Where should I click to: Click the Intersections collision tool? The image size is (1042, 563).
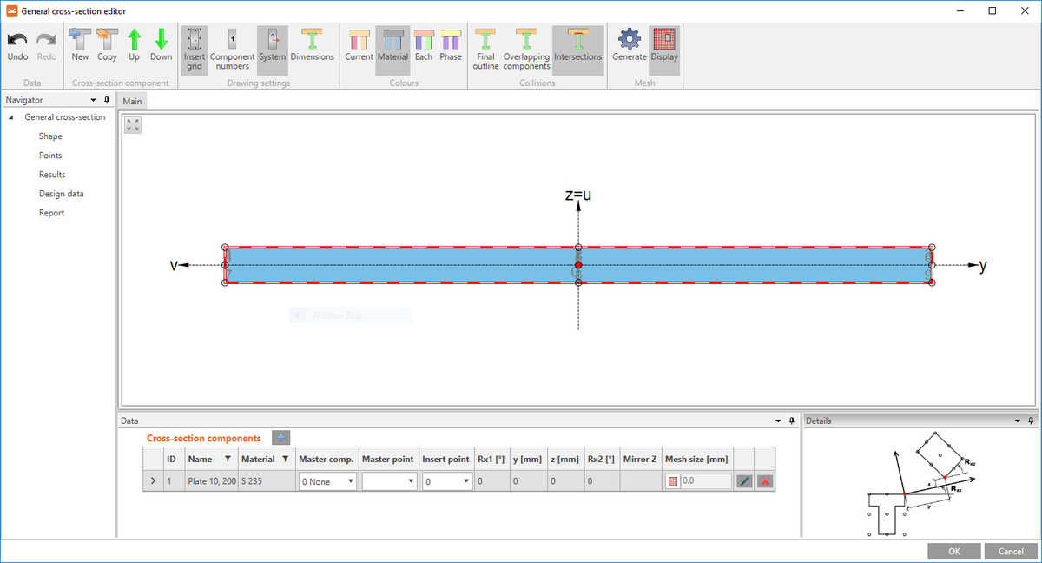577,48
